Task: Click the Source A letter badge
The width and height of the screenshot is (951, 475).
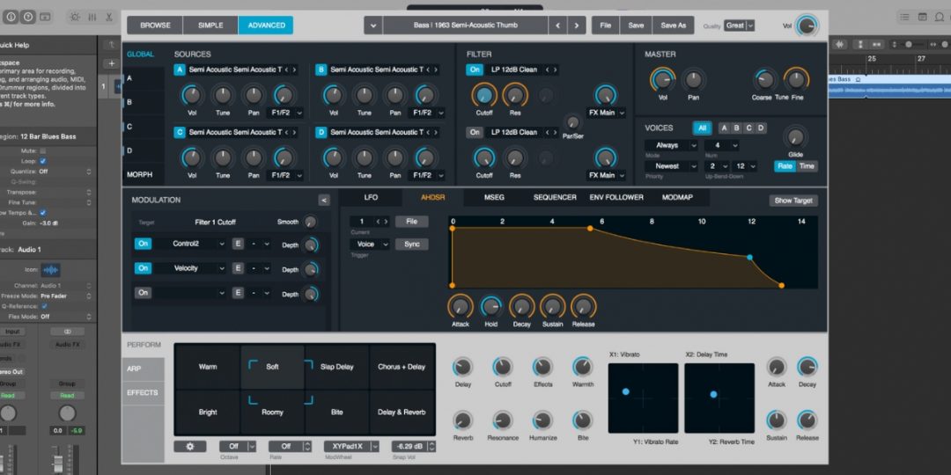Action: point(180,69)
